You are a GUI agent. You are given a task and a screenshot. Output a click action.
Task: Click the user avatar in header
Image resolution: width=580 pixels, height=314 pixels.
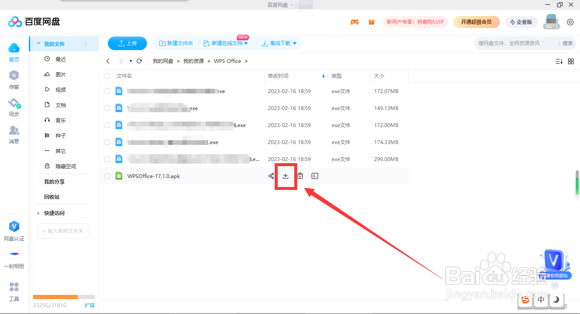(552, 22)
